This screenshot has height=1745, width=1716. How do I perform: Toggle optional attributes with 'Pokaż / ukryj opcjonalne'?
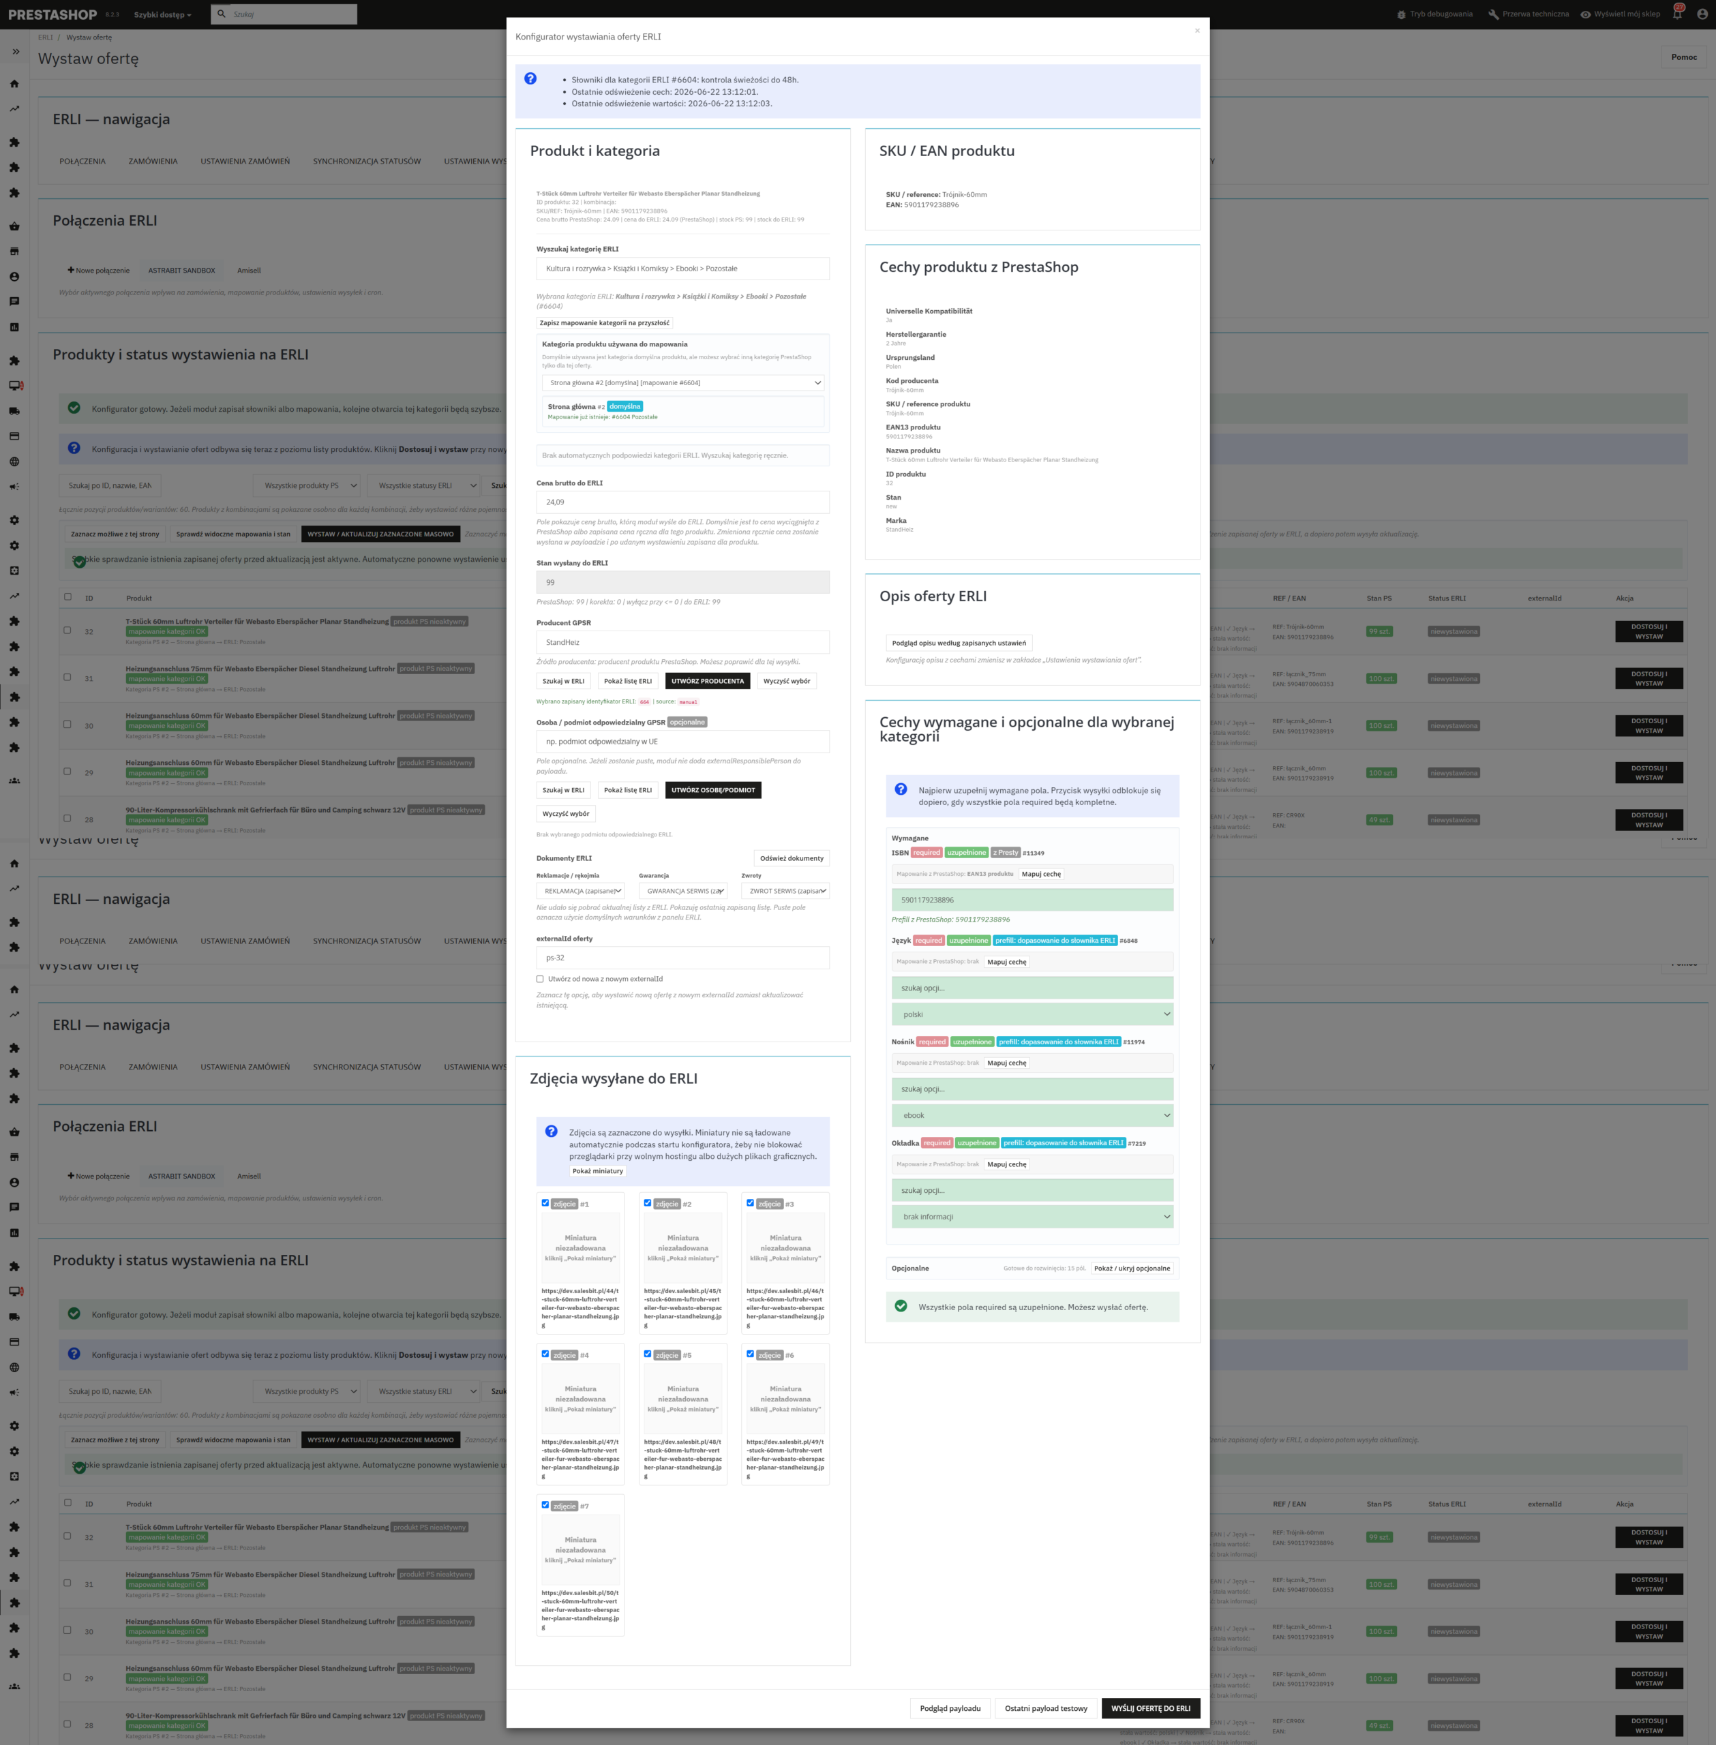click(1132, 1269)
